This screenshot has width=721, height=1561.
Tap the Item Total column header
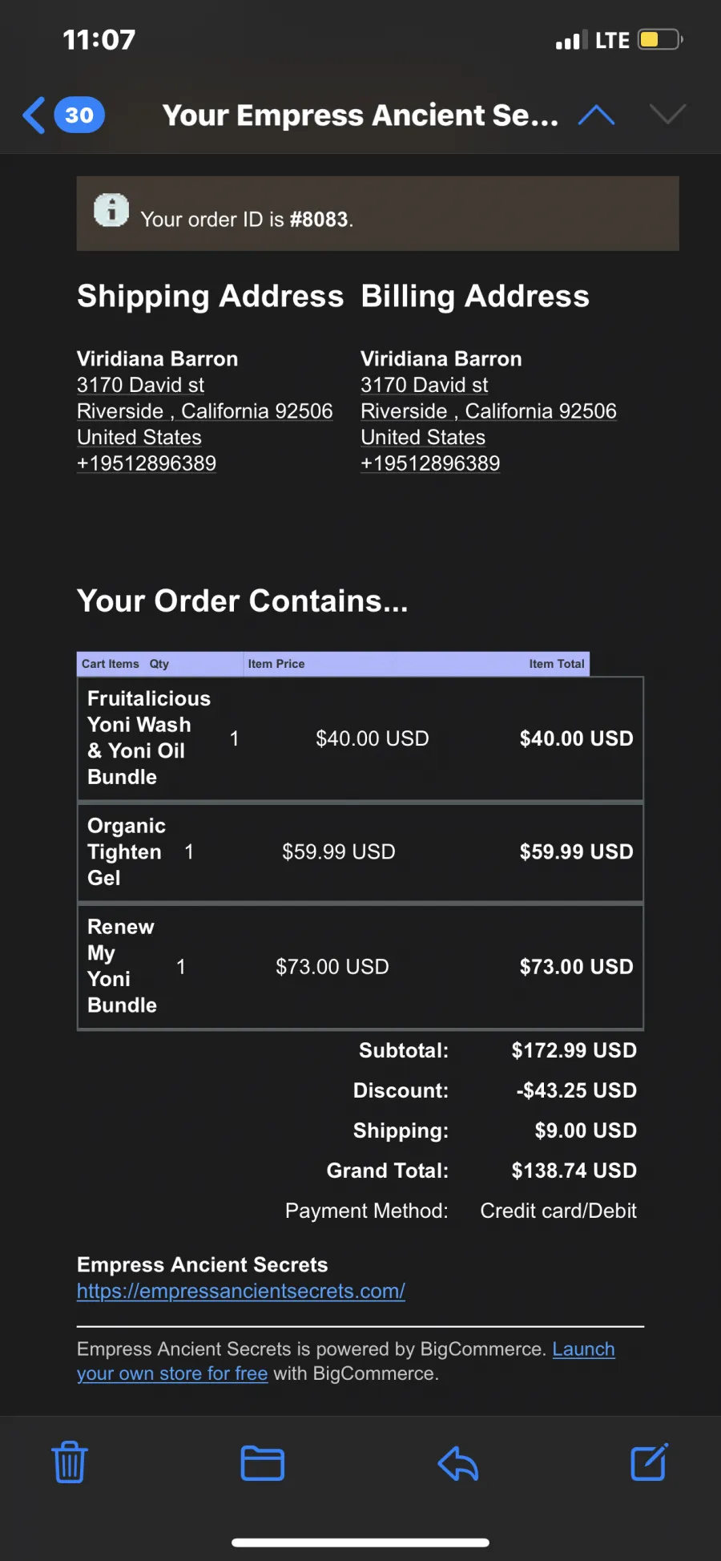(557, 664)
